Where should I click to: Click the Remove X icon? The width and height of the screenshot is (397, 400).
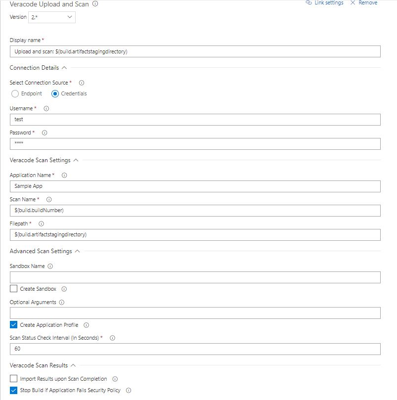[353, 2]
